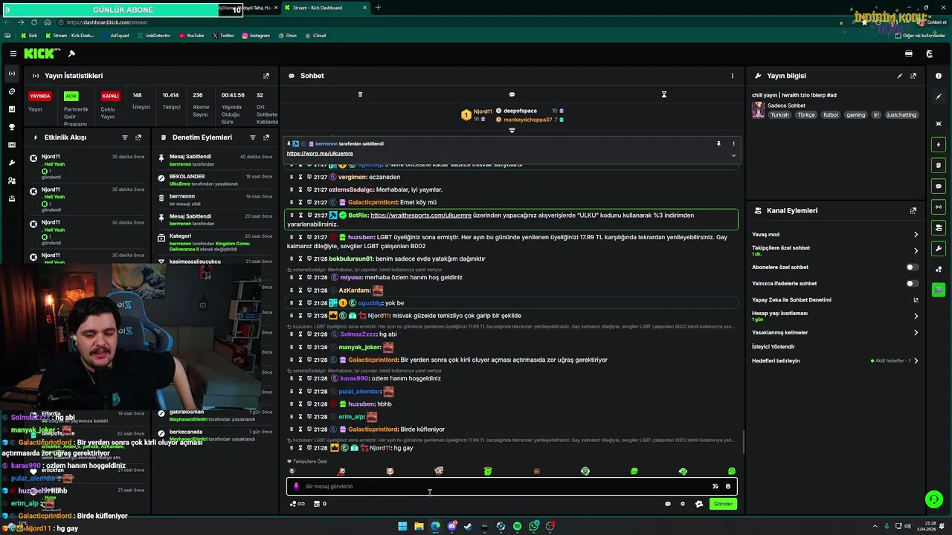Open the Twitter bookmark
The image size is (952, 535).
pyautogui.click(x=223, y=36)
